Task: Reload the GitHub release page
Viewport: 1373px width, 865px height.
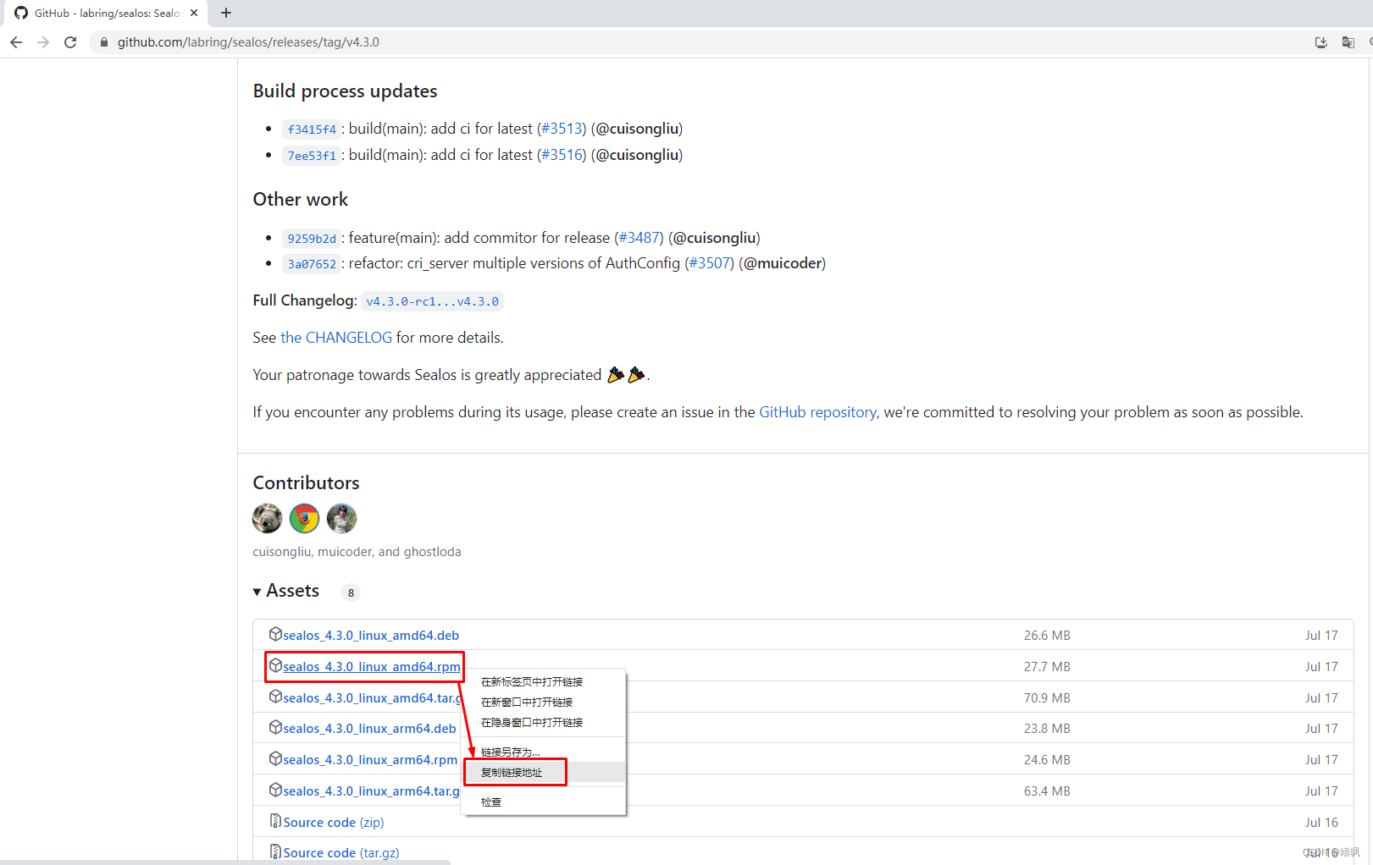Action: point(70,42)
